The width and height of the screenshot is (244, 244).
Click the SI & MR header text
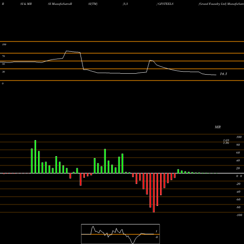pyautogui.click(x=26, y=4)
